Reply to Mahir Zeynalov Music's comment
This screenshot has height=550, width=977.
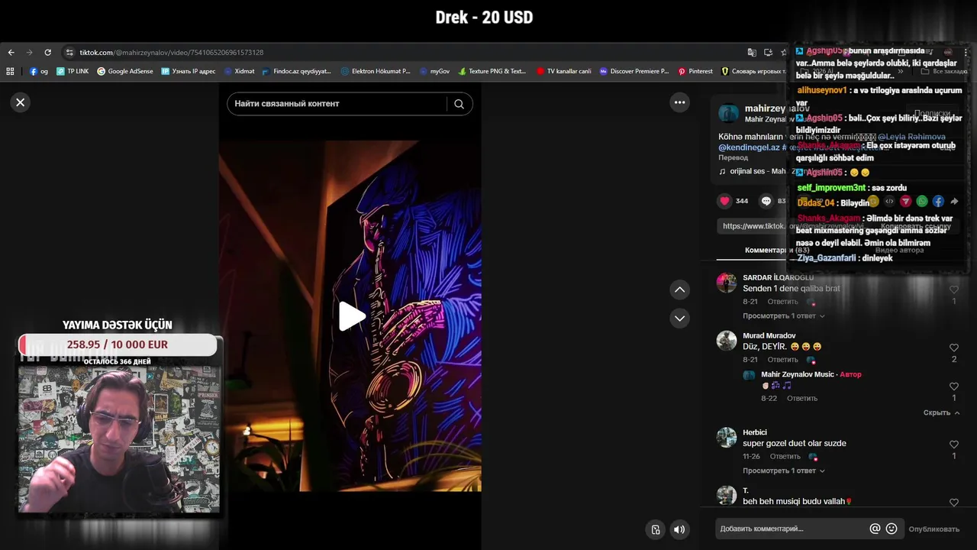(802, 399)
